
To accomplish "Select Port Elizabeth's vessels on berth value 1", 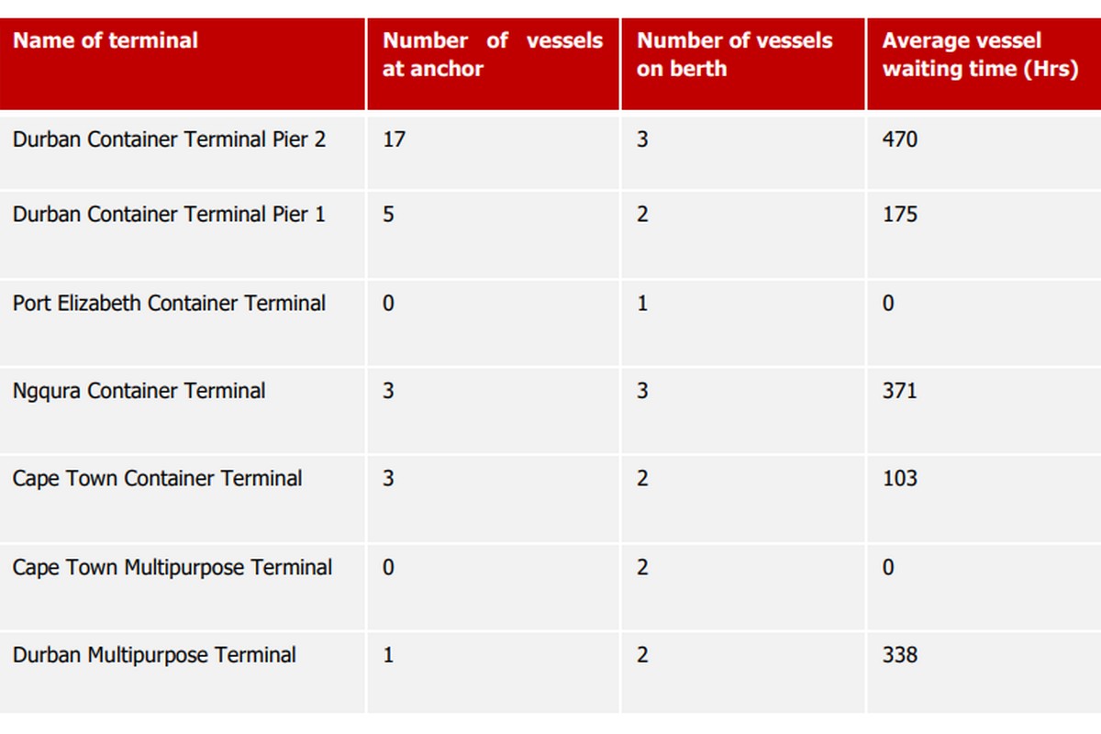I will [642, 303].
